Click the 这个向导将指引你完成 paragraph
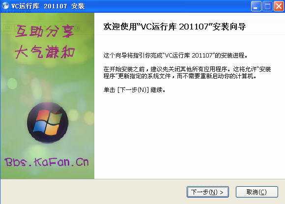 click(175, 55)
